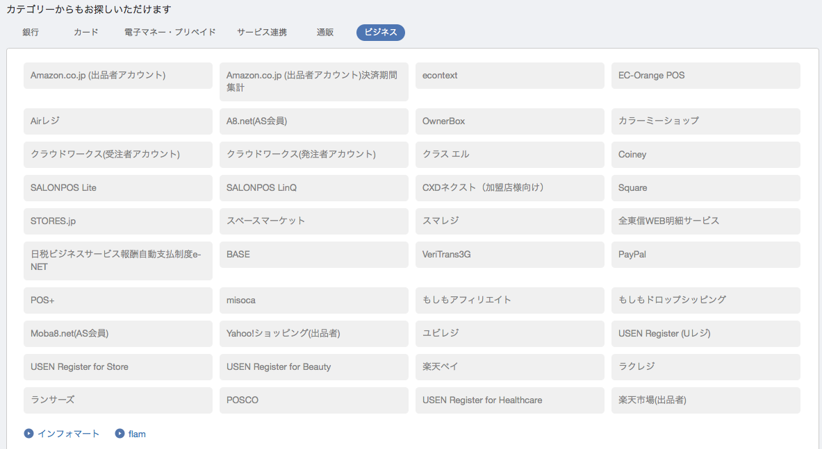Switch to the 銀行 category tab
The width and height of the screenshot is (822, 449).
[x=31, y=33]
